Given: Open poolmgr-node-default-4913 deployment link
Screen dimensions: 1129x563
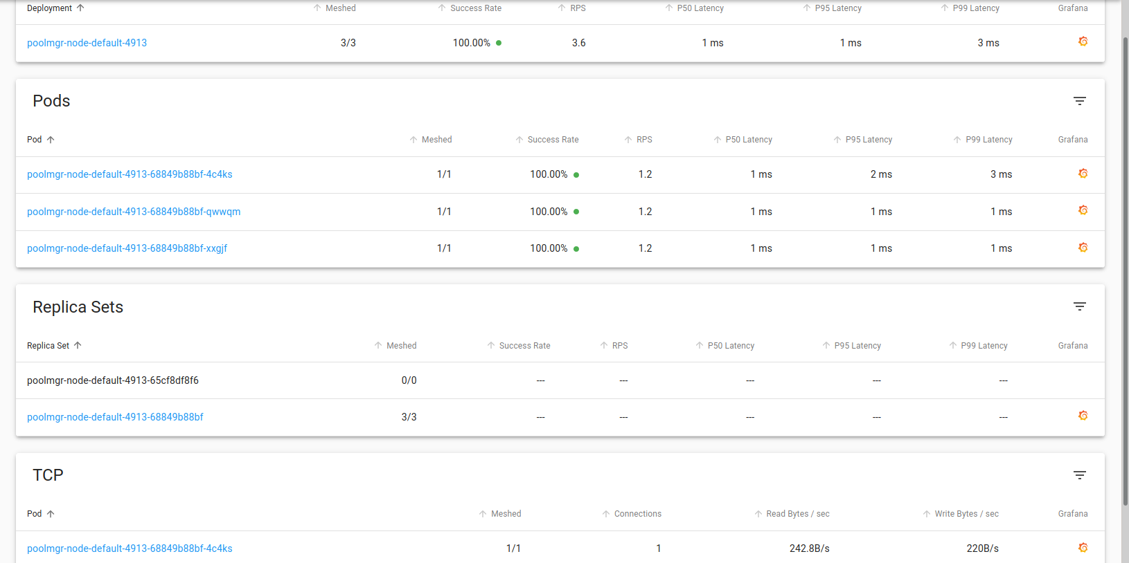Looking at the screenshot, I should 87,43.
